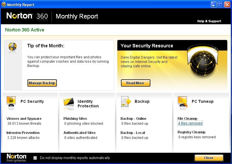Close the Monthly Report using Close button

click(209, 158)
